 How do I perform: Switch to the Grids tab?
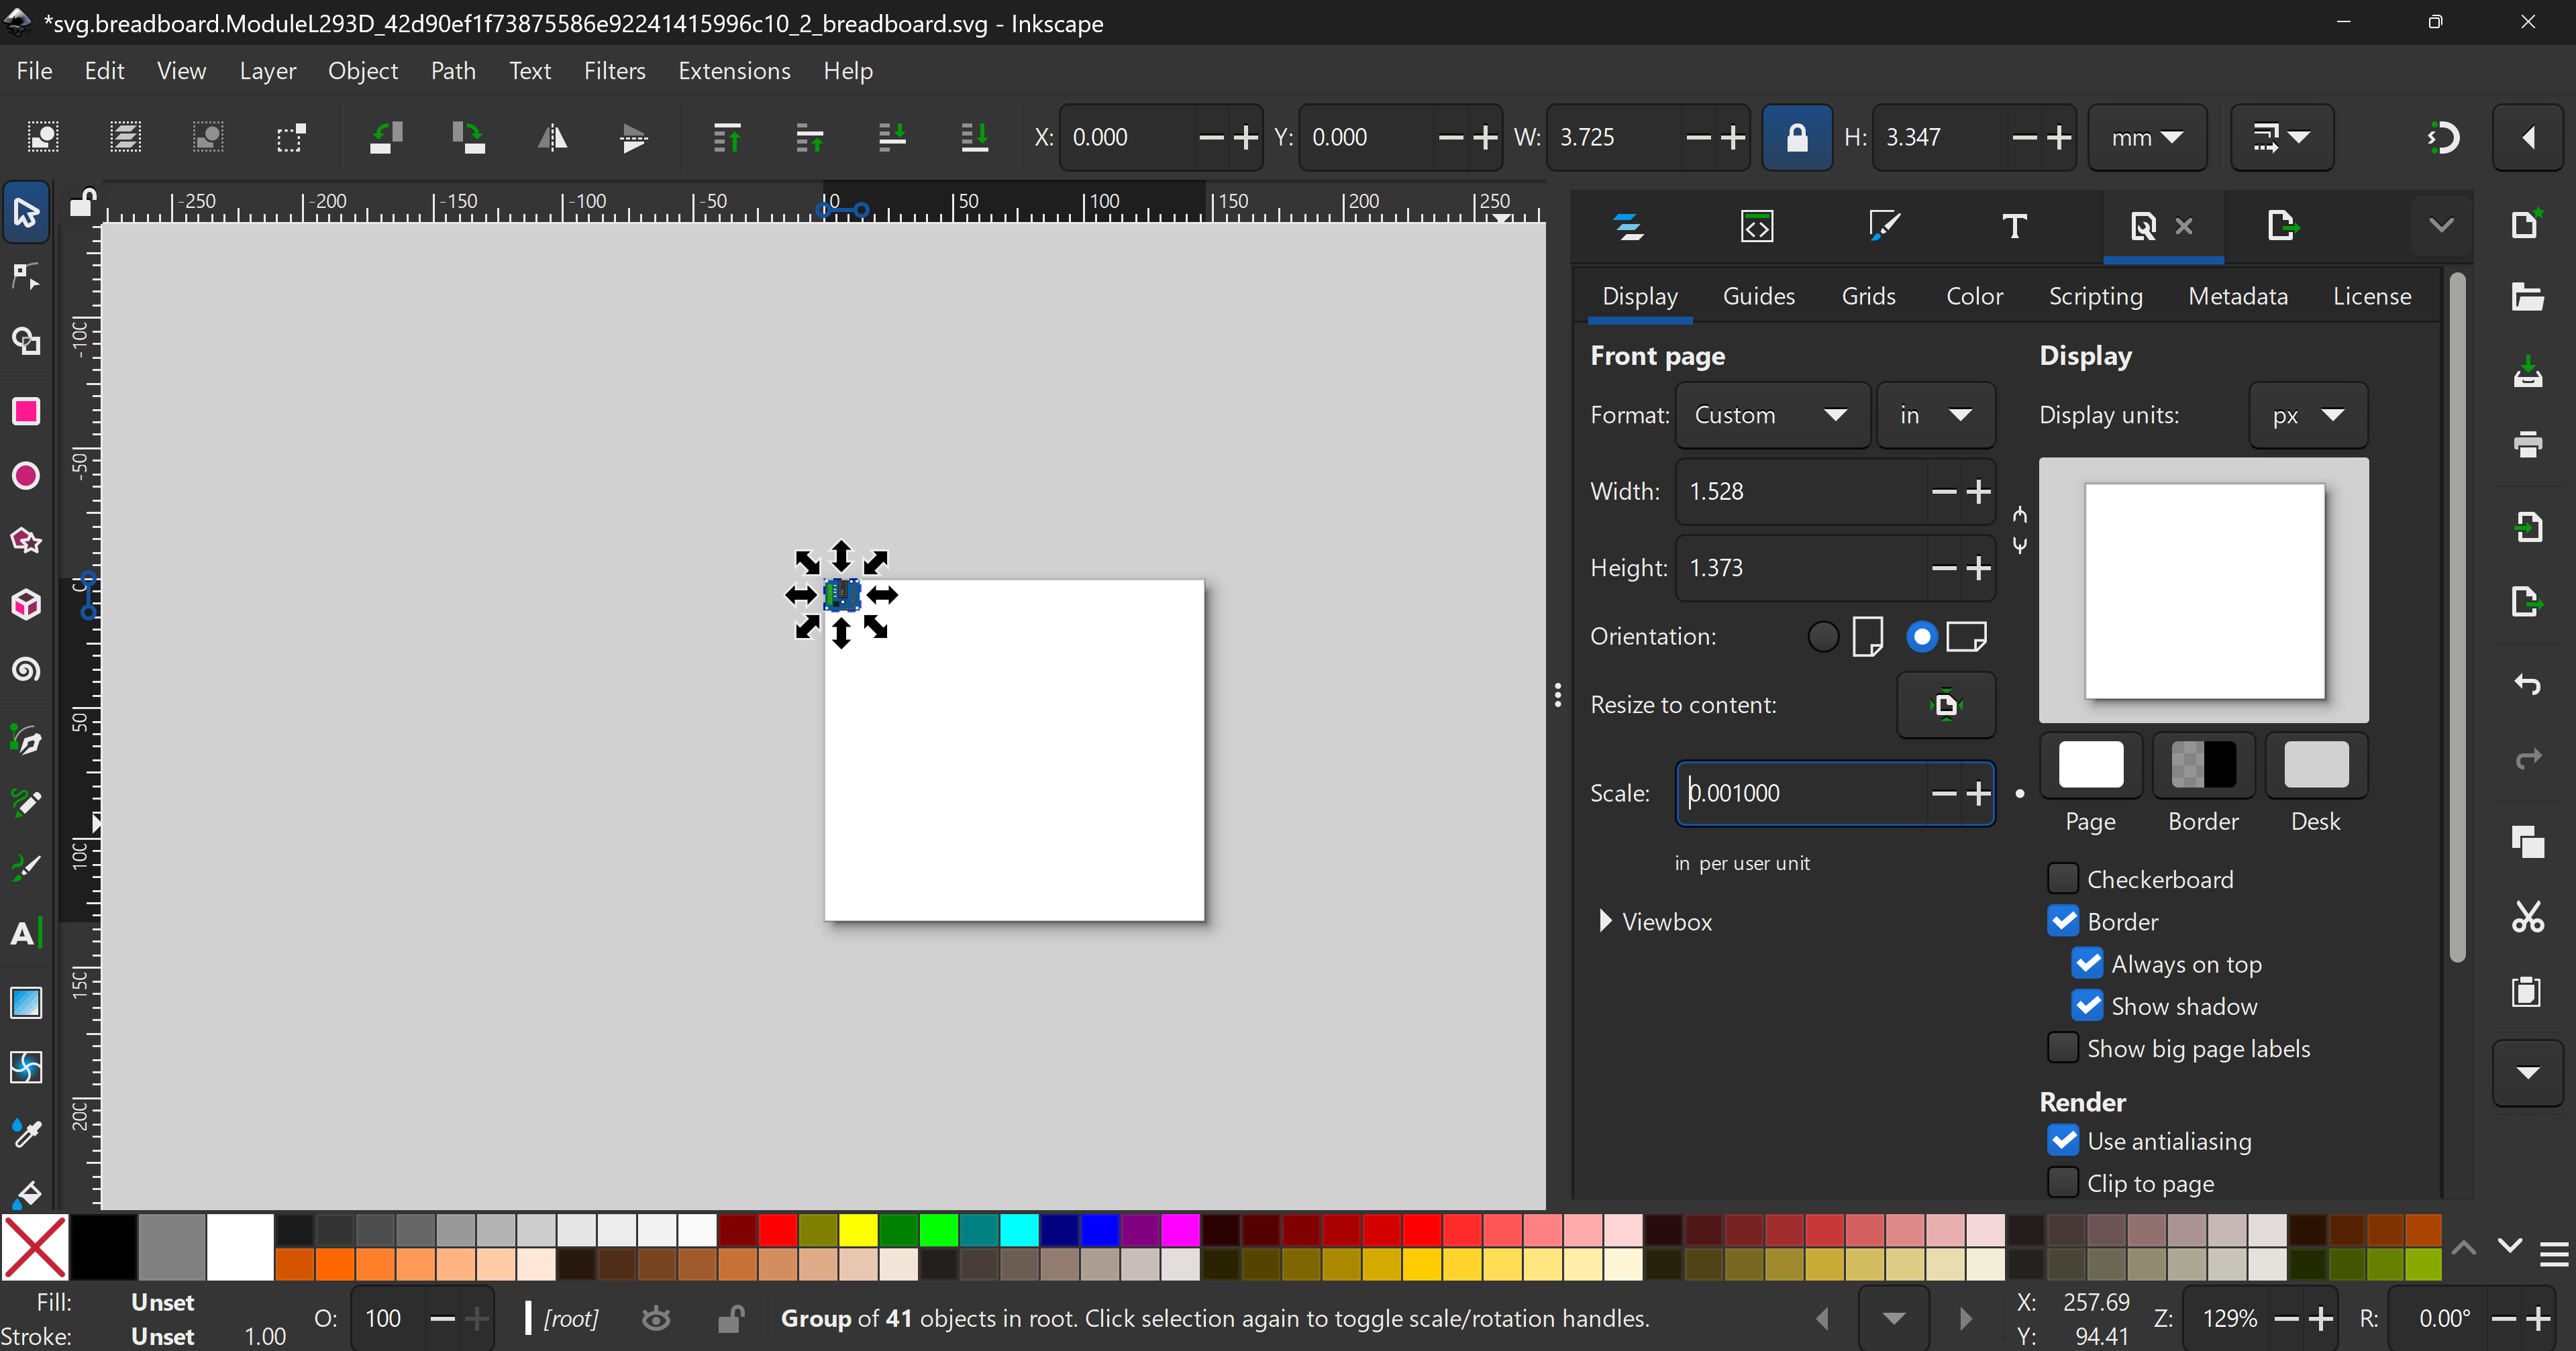click(1868, 296)
